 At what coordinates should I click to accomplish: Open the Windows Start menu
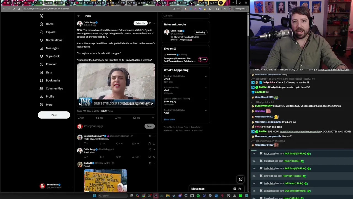94,196
